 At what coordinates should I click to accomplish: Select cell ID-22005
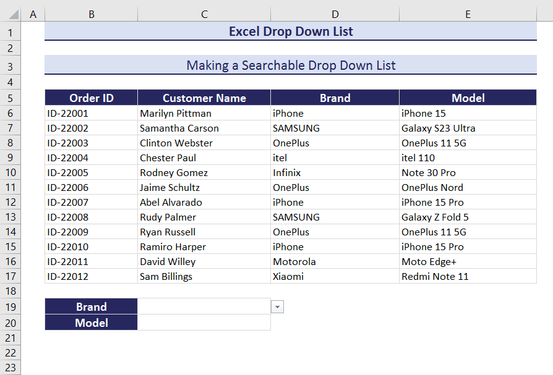(x=92, y=172)
